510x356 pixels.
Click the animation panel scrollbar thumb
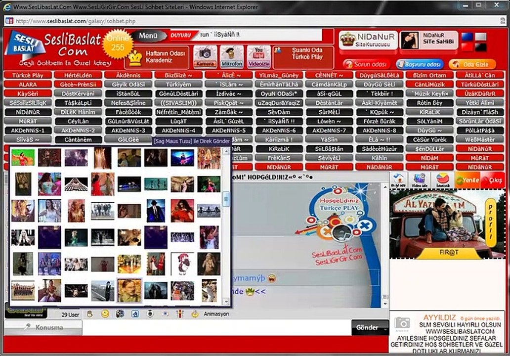[226, 198]
